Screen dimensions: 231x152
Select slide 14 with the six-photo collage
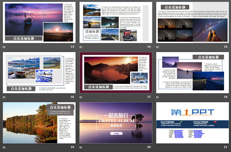click(x=115, y=22)
